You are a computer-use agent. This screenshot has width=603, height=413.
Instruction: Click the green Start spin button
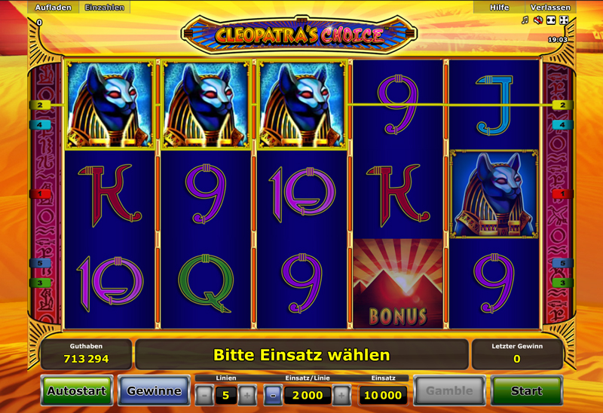(x=526, y=390)
